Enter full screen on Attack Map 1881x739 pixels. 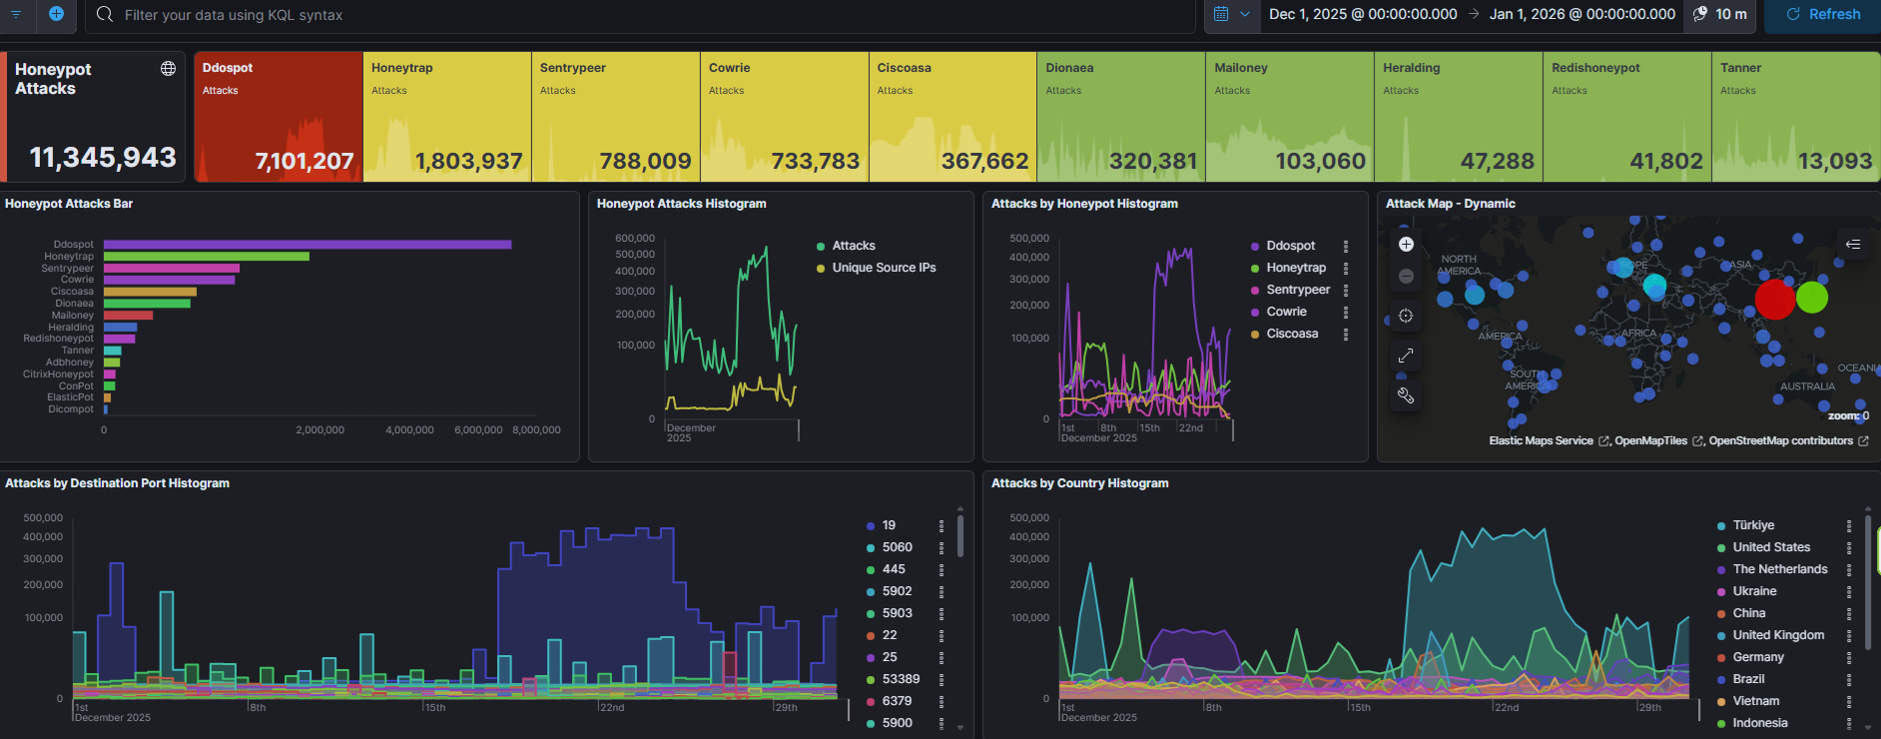click(1406, 356)
